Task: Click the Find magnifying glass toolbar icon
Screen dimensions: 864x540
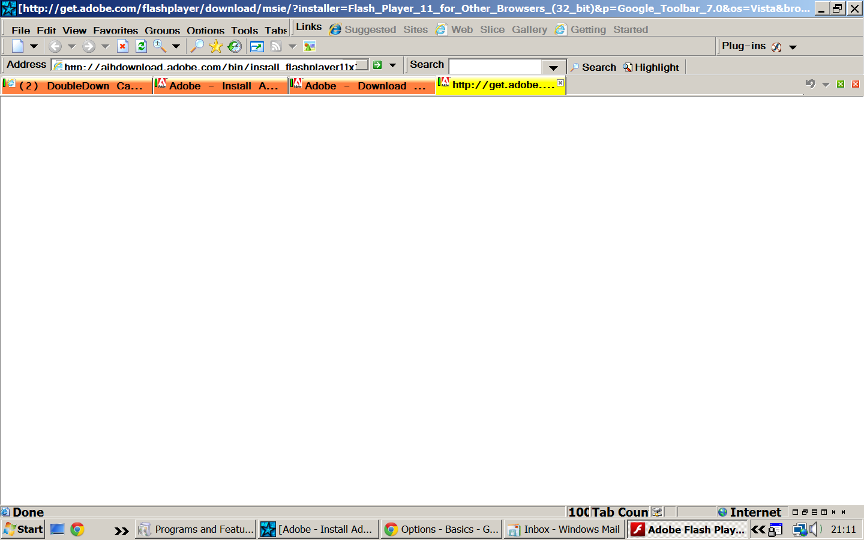Action: 197,46
